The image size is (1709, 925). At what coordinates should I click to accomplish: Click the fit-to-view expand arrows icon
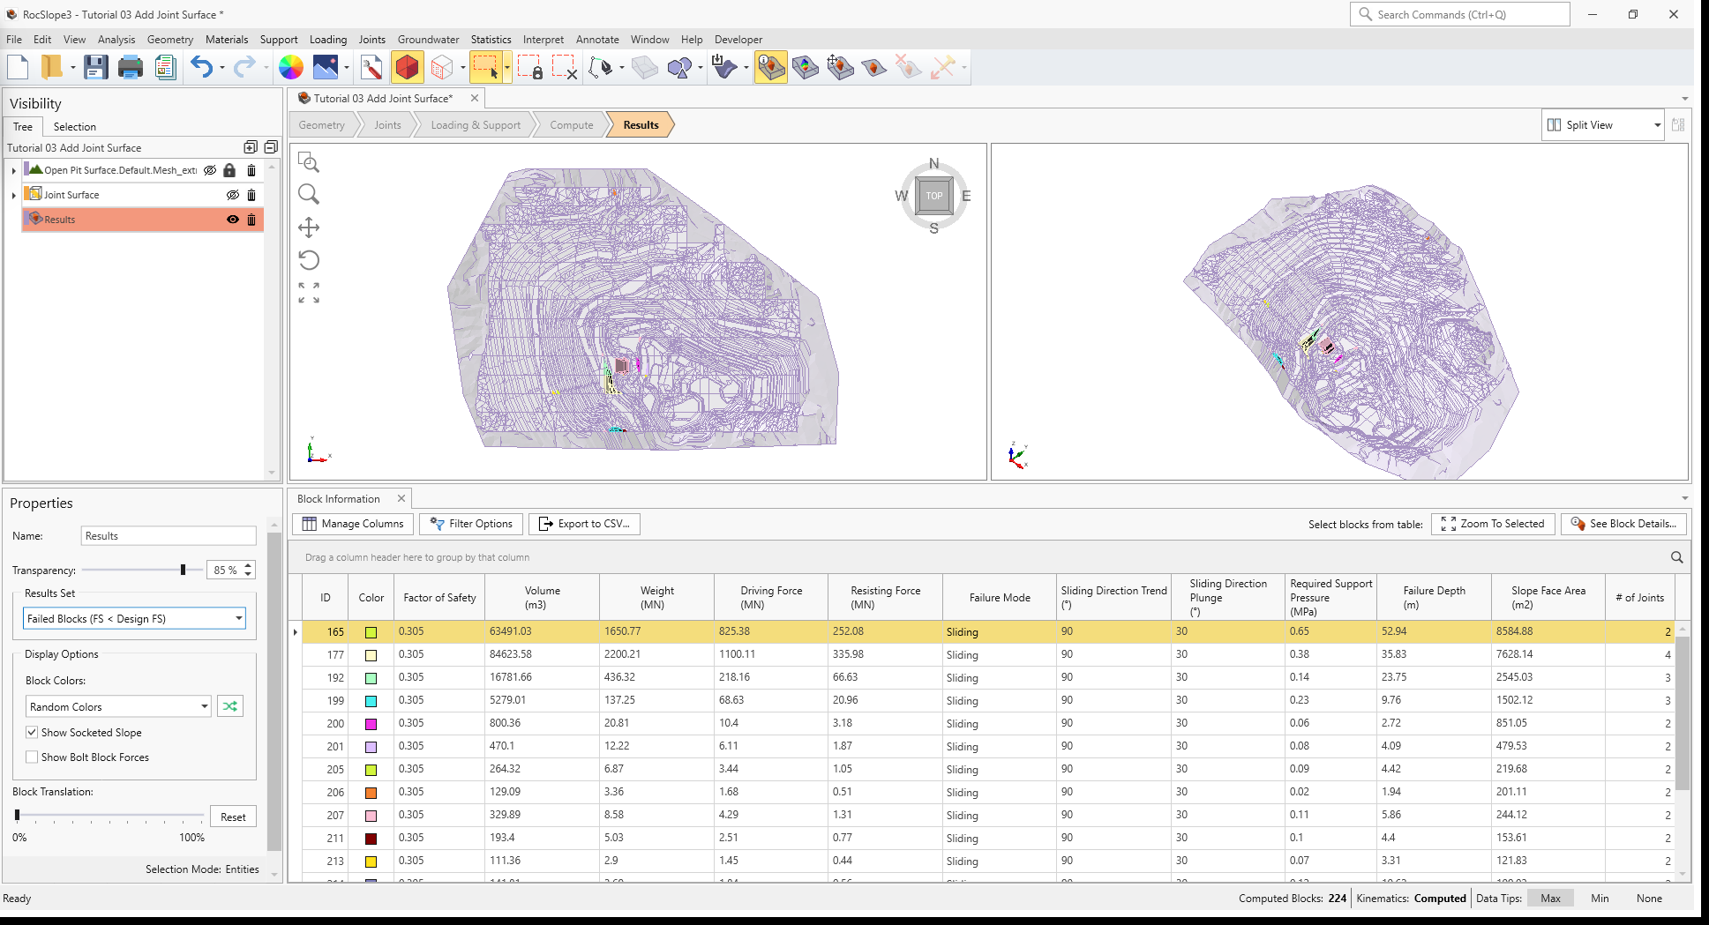(309, 293)
